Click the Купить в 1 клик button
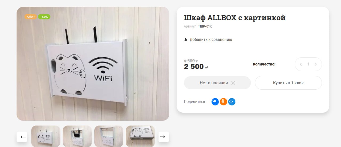This screenshot has height=147, width=341. (288, 83)
